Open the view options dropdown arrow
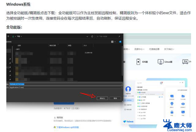This screenshot has width=196, height=132. [115, 42]
